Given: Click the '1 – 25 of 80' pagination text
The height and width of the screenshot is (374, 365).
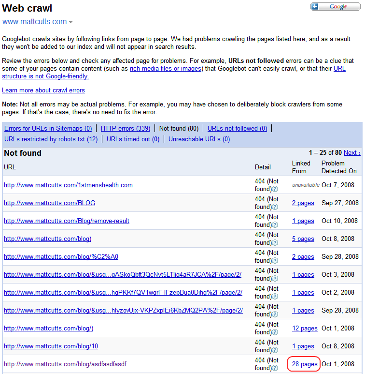Looking at the screenshot, I should point(325,153).
